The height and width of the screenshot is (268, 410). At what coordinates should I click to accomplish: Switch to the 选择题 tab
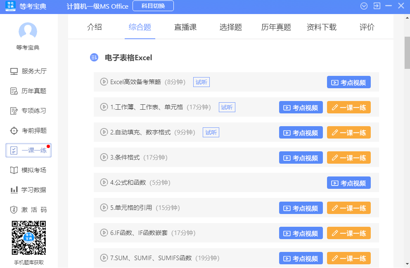pos(231,27)
